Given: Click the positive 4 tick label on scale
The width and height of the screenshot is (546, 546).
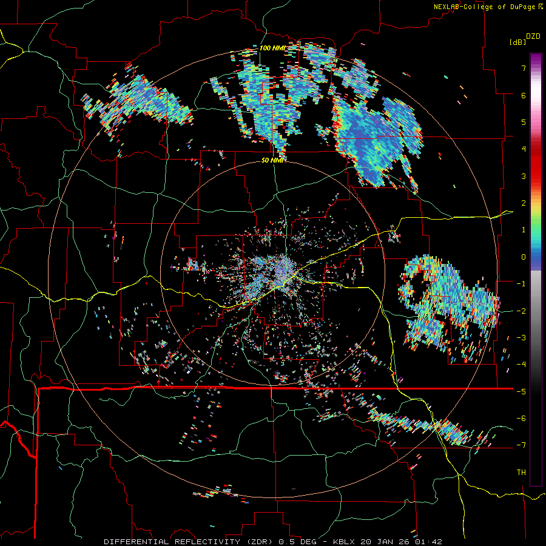Looking at the screenshot, I should click(x=524, y=149).
